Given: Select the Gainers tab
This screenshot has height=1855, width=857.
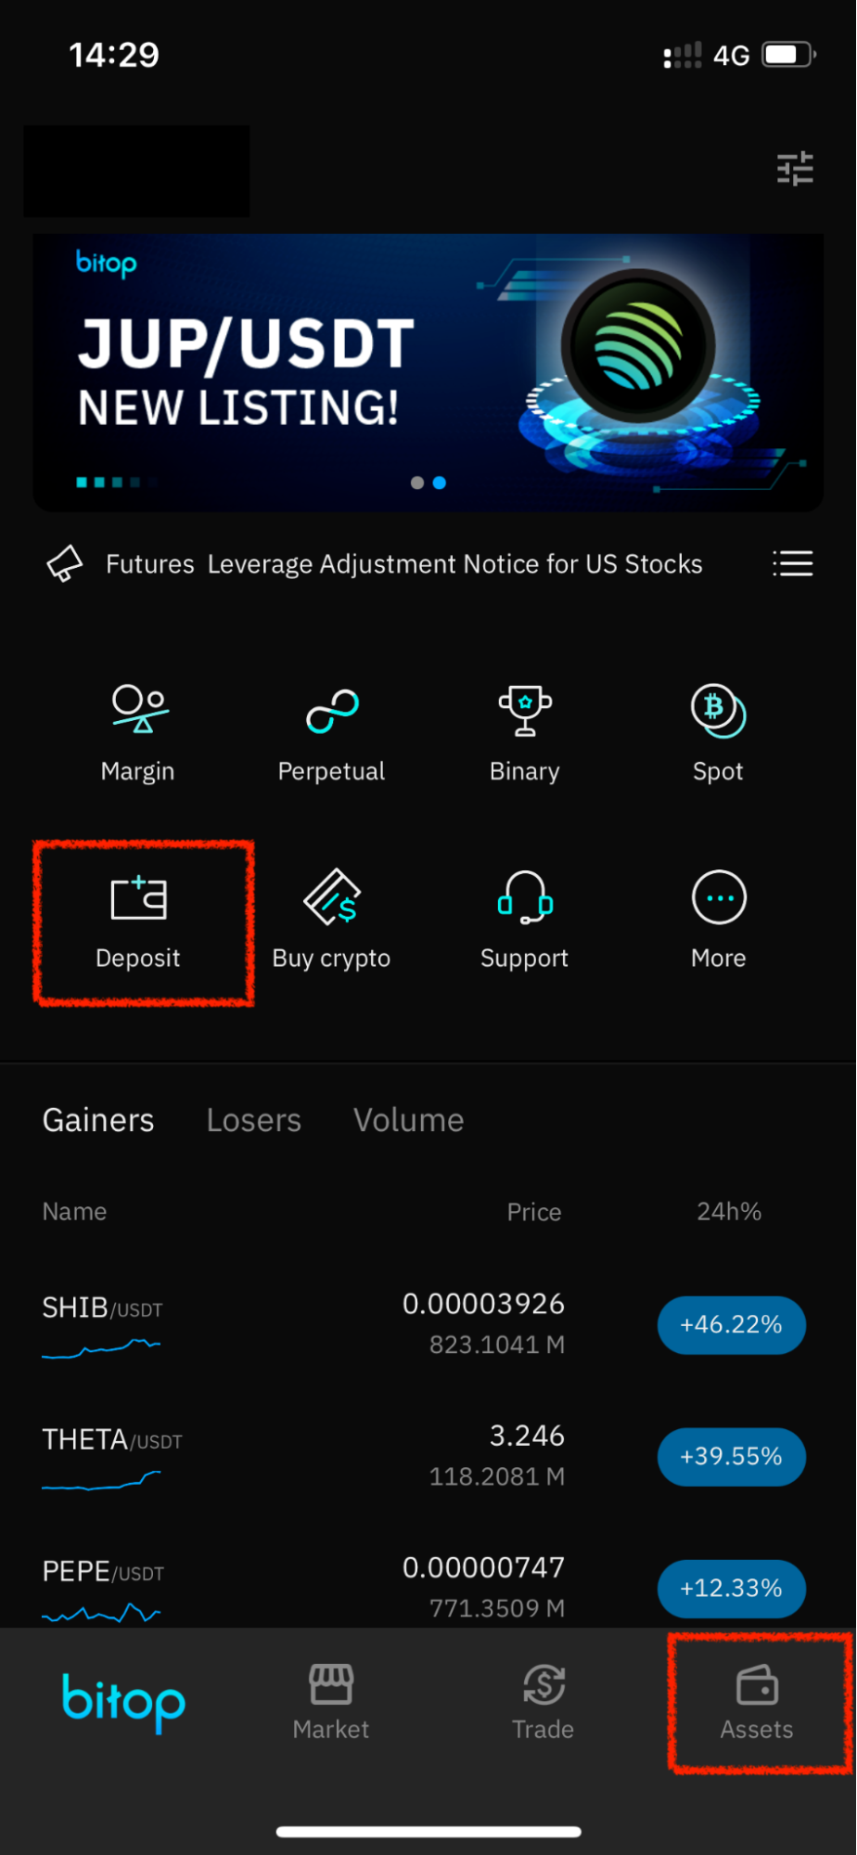Looking at the screenshot, I should (98, 1120).
